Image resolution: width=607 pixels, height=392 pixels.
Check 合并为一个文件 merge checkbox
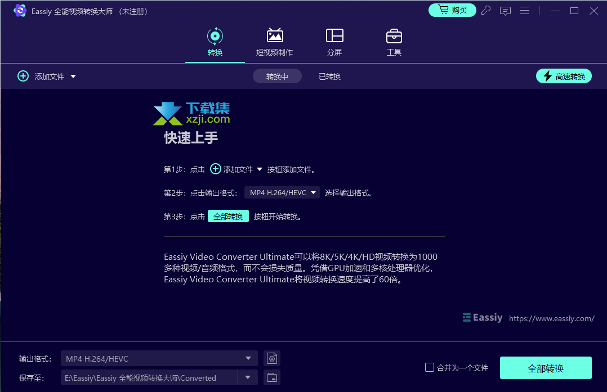[x=429, y=367]
